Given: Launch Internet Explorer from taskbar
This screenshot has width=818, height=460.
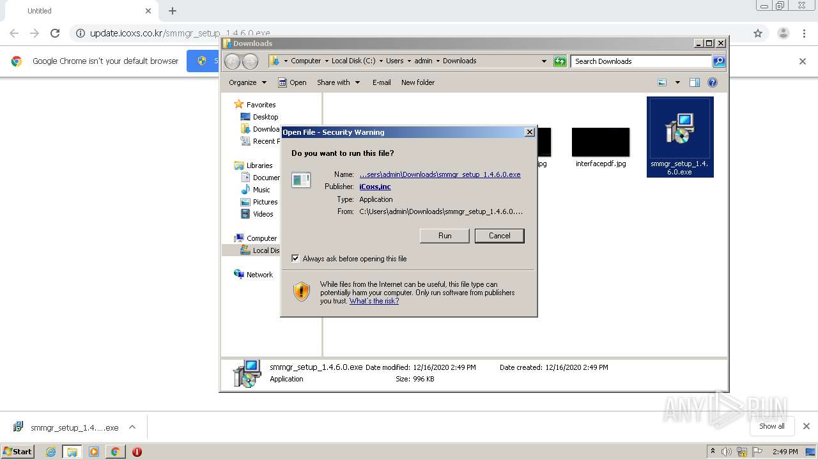Looking at the screenshot, I should (x=50, y=452).
